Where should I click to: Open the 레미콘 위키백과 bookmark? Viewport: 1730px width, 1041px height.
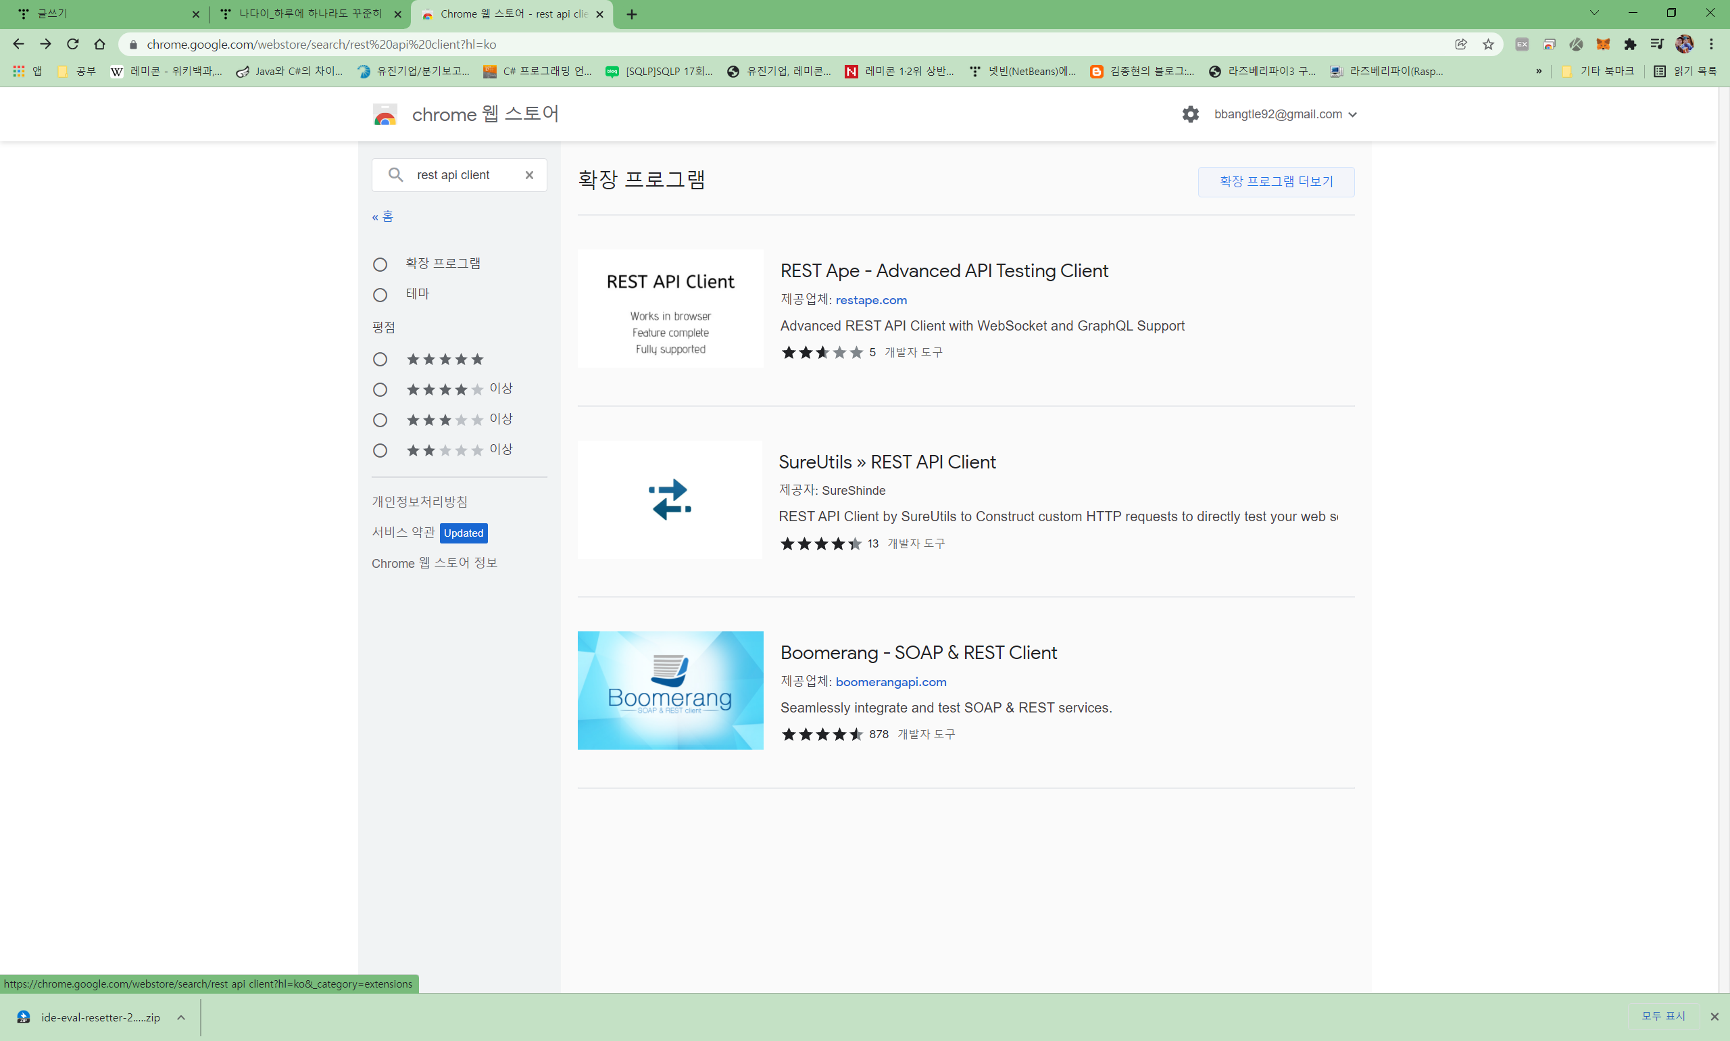(x=166, y=71)
